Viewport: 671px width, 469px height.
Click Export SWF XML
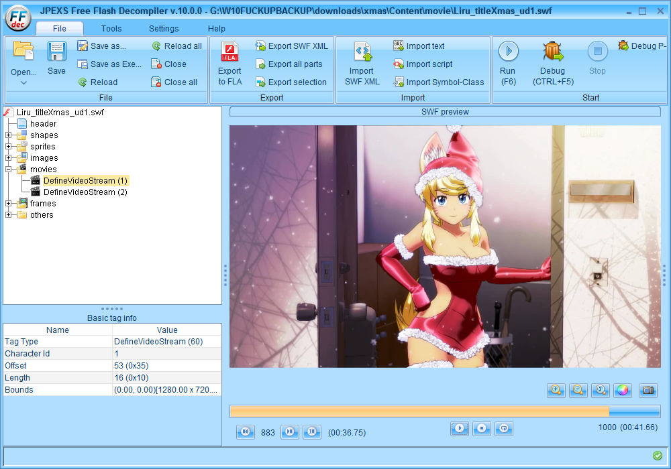291,46
